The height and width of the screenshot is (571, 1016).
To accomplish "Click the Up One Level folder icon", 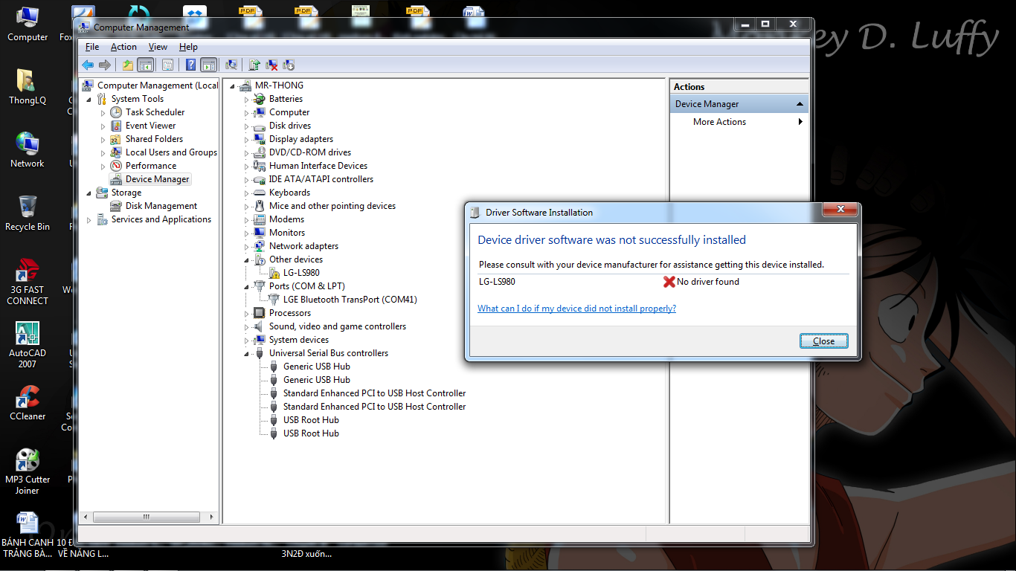I will (128, 65).
